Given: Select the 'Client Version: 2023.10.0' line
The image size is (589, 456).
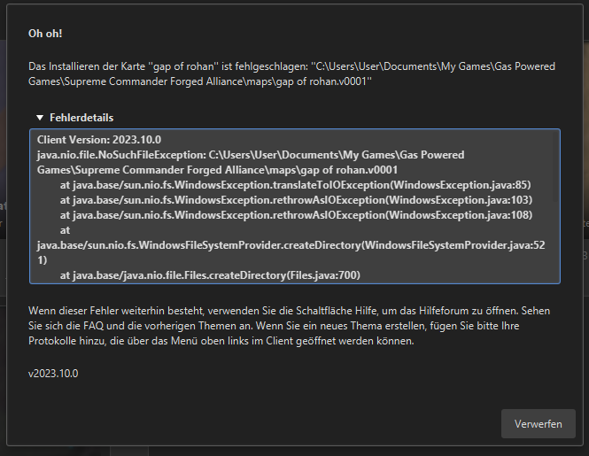Looking at the screenshot, I should pos(99,140).
